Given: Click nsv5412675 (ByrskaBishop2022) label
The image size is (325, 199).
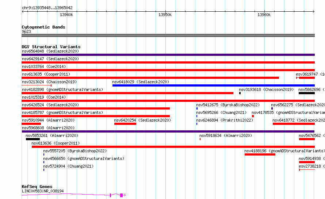Looking at the screenshot, I should (x=228, y=105).
